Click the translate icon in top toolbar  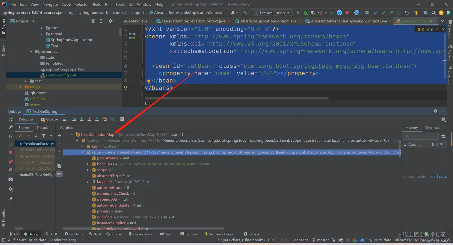pos(426,13)
